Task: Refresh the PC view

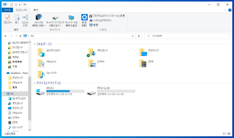Action: 139,36
